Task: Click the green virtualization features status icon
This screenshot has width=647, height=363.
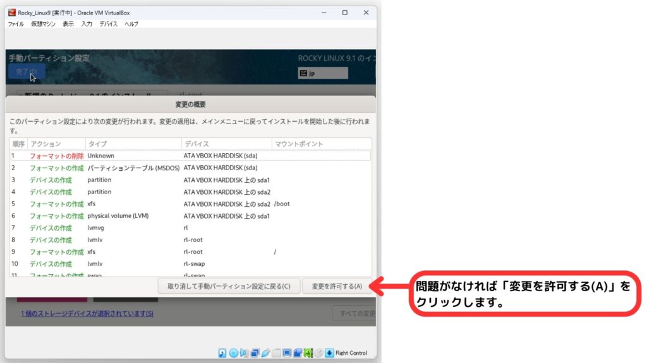Action: pyautogui.click(x=308, y=353)
